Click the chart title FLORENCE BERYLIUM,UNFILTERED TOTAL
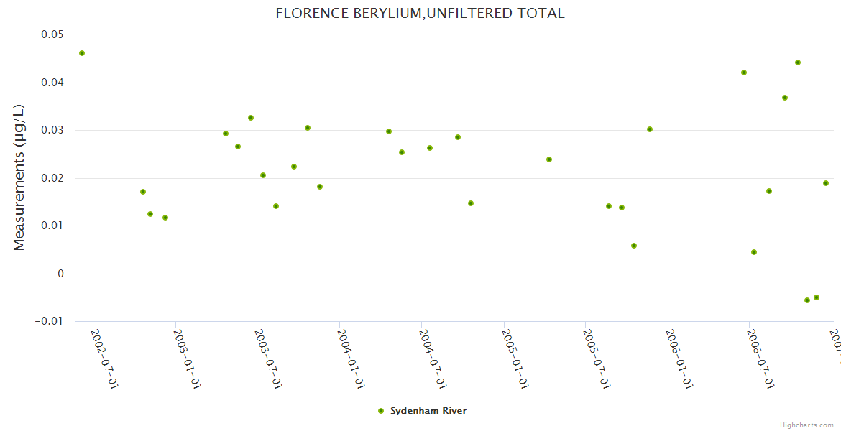 pos(420,13)
